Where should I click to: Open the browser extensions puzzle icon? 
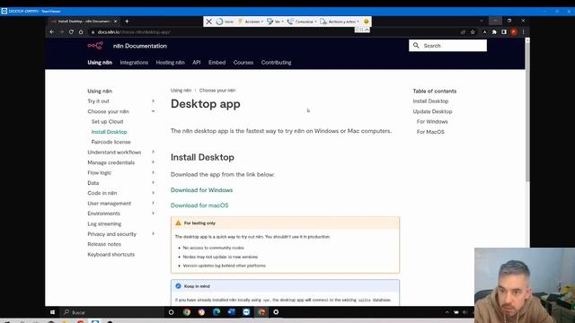[x=494, y=32]
